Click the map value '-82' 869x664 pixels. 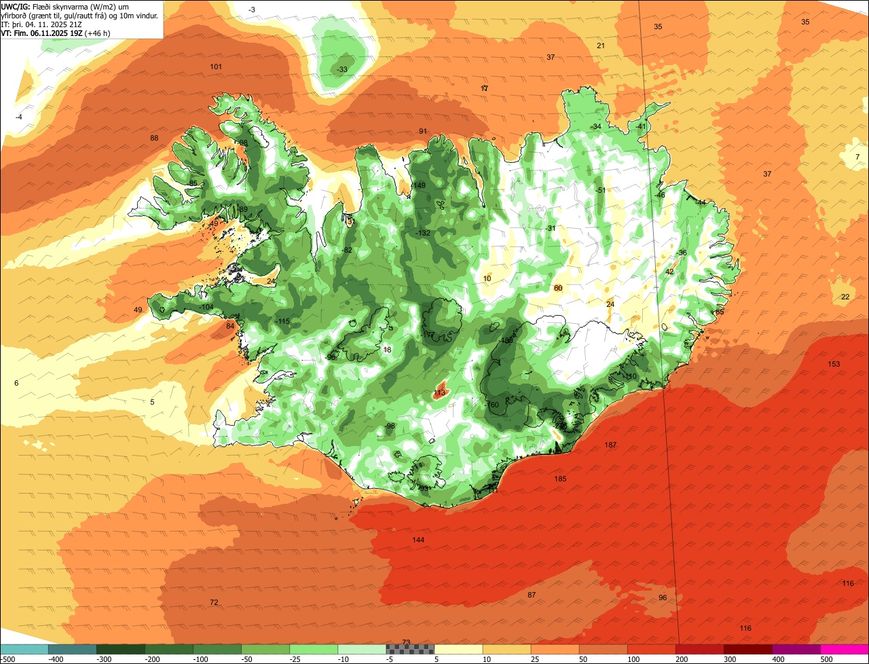pyautogui.click(x=348, y=250)
